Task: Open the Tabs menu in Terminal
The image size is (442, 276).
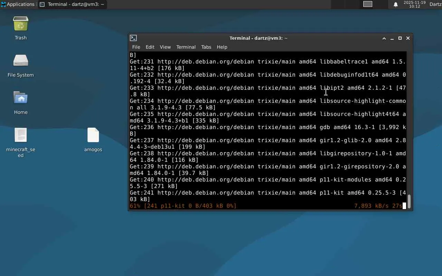Action: (x=206, y=47)
